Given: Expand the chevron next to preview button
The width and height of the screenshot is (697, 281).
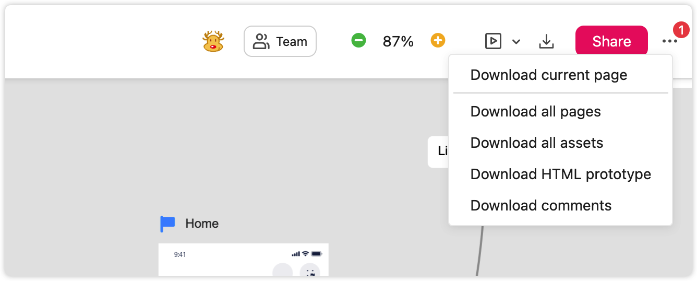Looking at the screenshot, I should (x=516, y=42).
